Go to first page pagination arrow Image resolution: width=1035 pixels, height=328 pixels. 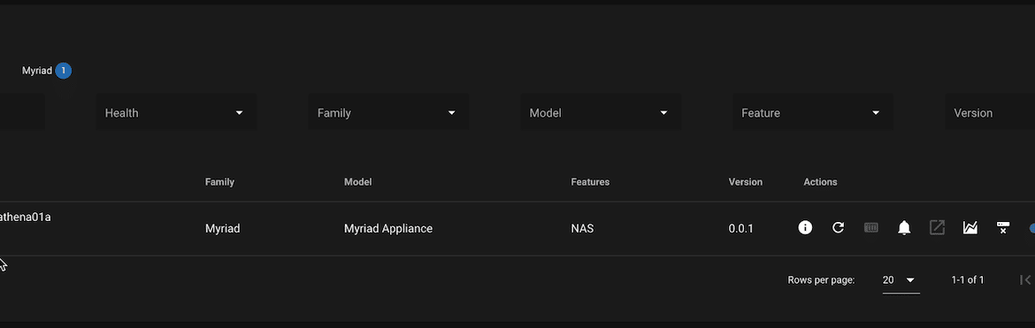pyautogui.click(x=1025, y=280)
